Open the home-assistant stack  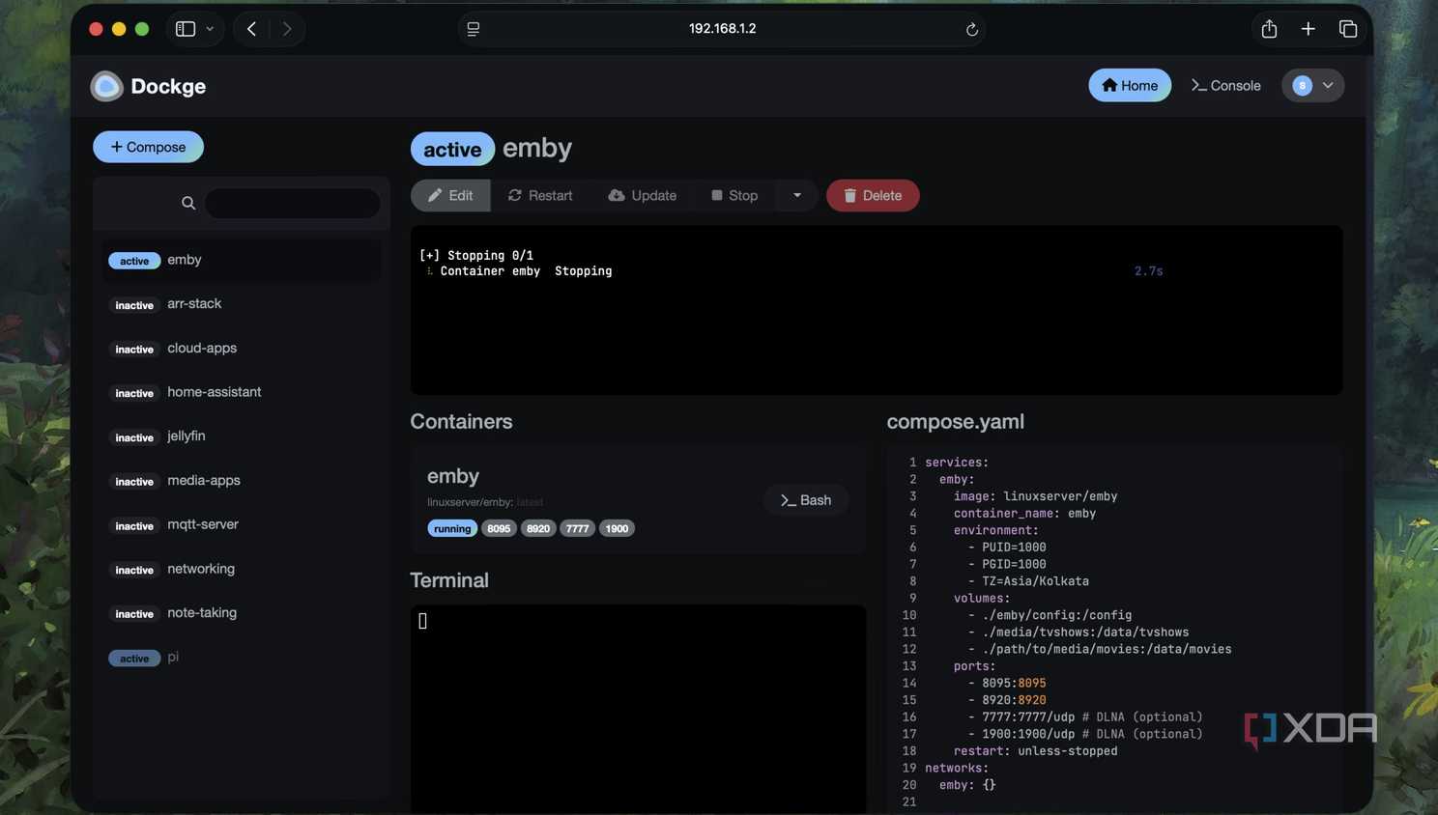tap(242, 392)
